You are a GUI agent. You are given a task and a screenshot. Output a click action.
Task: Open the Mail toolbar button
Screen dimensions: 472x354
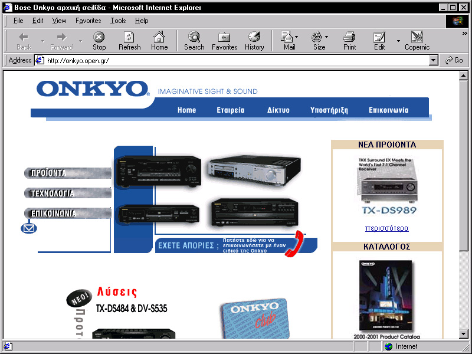point(289,41)
